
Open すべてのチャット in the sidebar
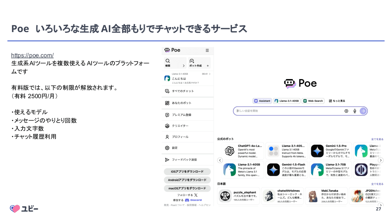[x=183, y=91]
